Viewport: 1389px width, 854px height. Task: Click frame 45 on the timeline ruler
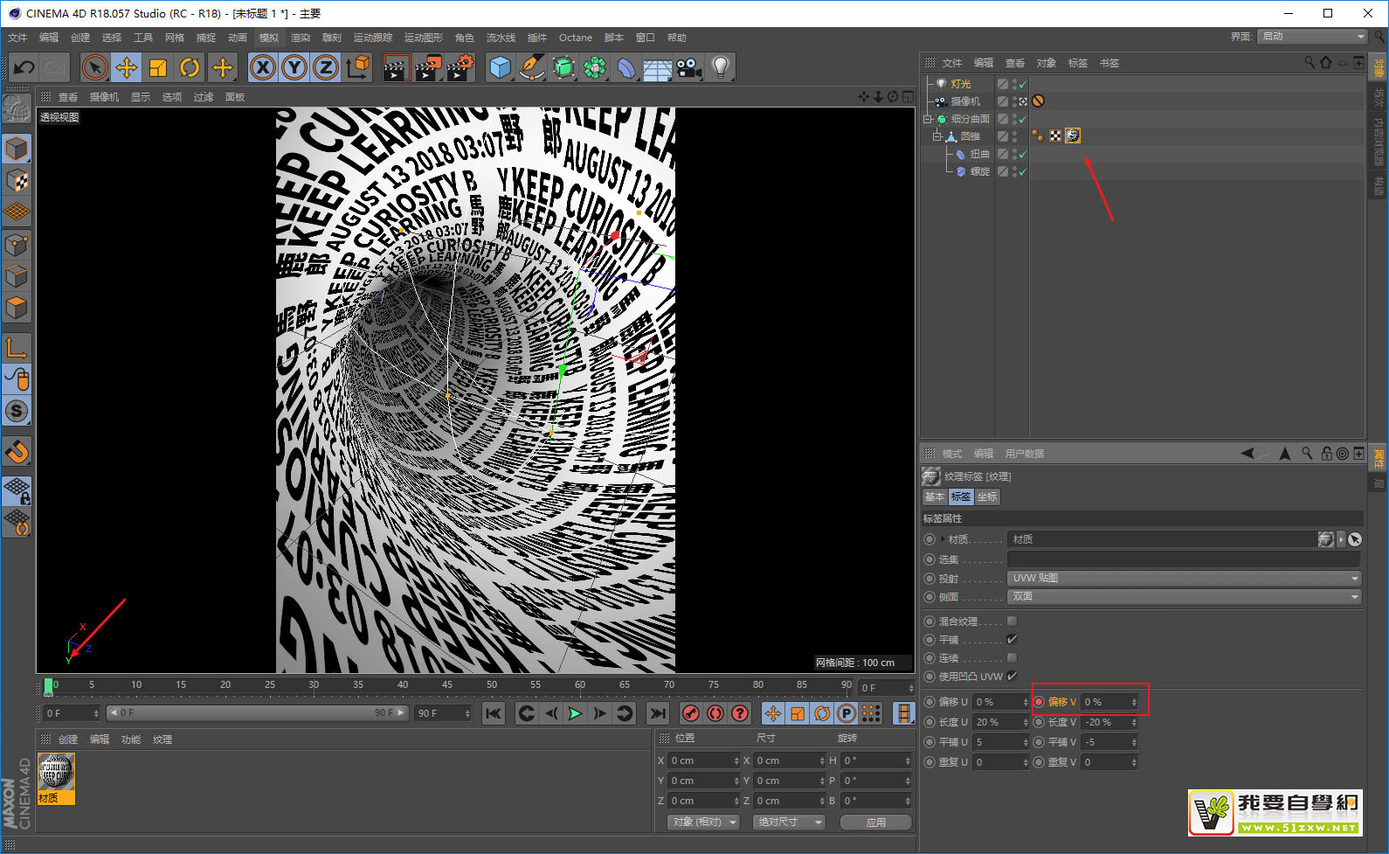pyautogui.click(x=447, y=686)
